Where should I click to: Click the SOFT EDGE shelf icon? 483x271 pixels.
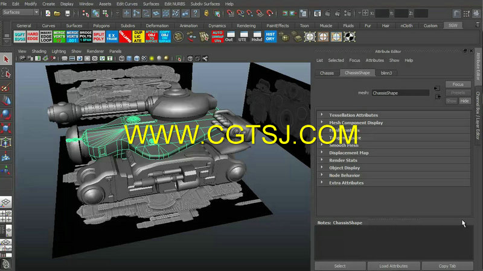point(19,37)
